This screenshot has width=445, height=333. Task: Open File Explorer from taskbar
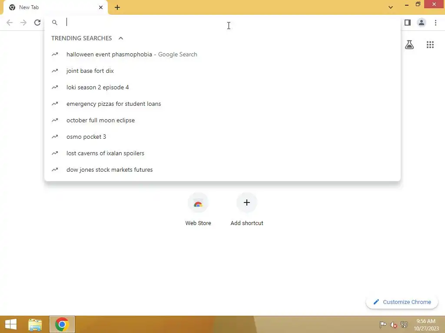pos(35,324)
